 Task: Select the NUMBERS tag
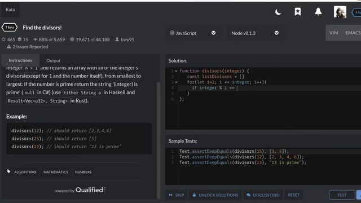tap(83, 172)
